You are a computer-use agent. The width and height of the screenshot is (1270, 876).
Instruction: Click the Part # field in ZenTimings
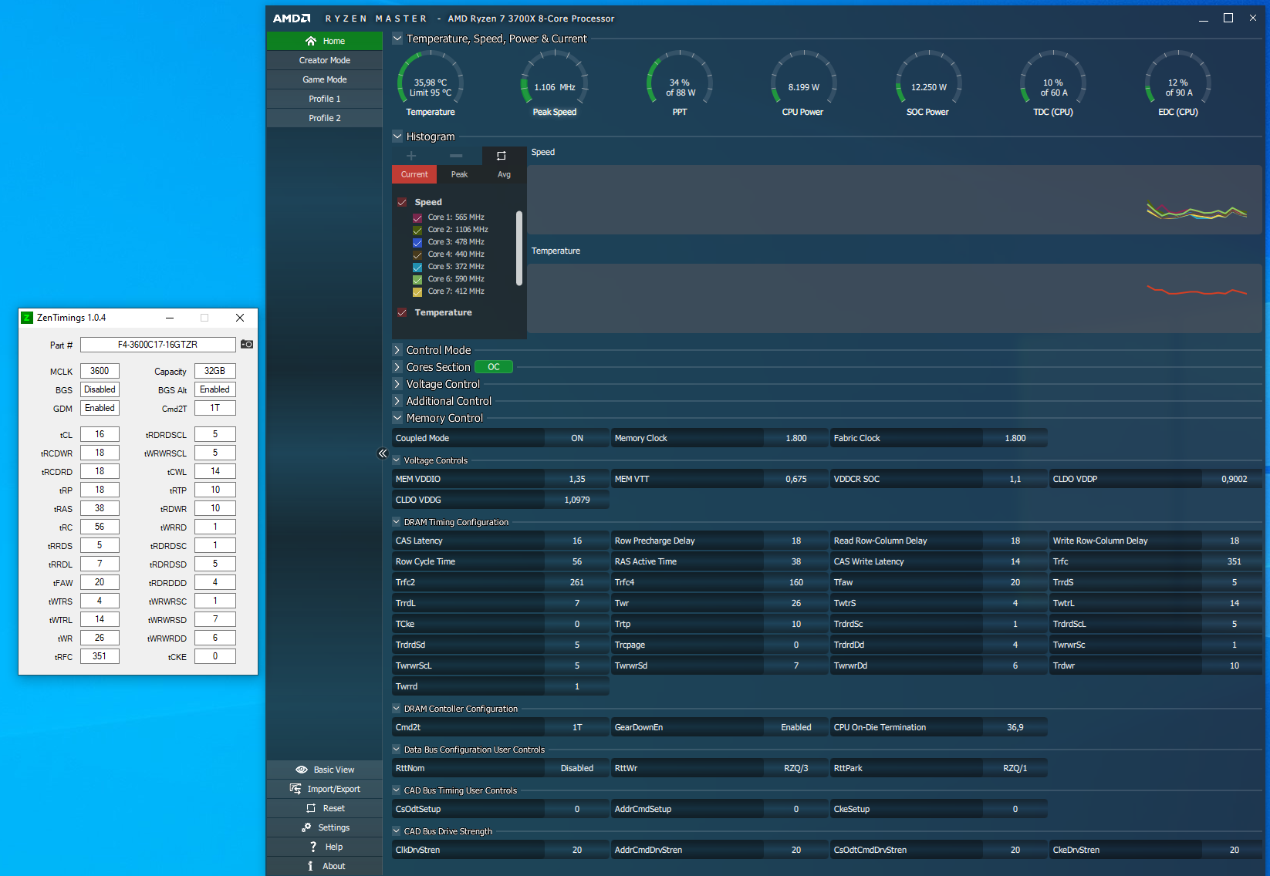pos(158,345)
